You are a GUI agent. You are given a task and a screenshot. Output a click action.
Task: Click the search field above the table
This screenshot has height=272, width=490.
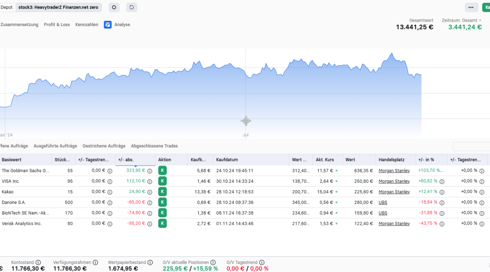472,146
